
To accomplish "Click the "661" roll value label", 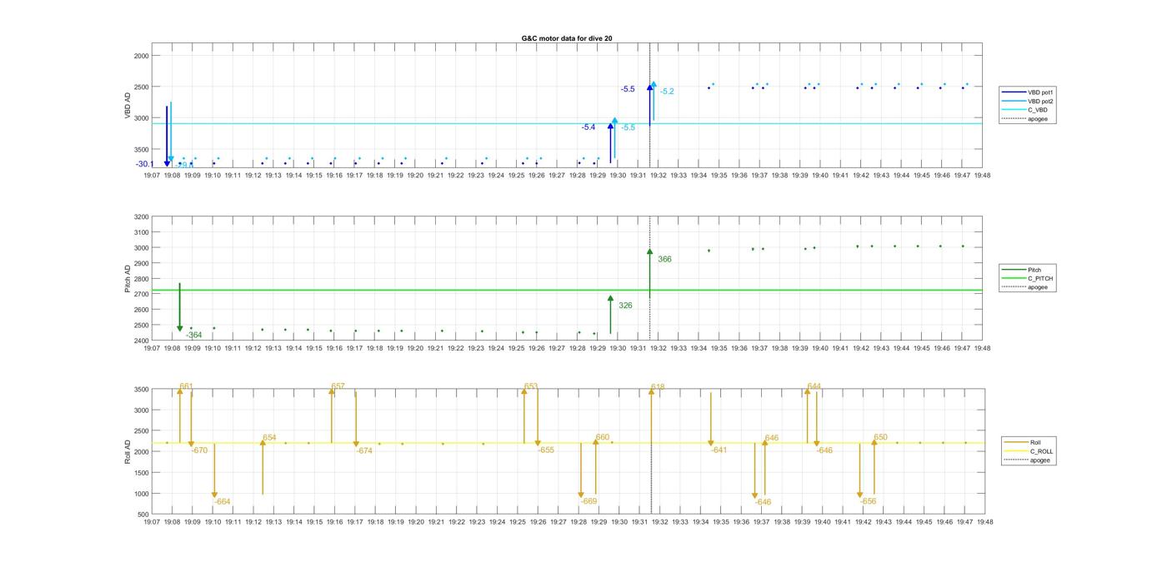I will [186, 386].
